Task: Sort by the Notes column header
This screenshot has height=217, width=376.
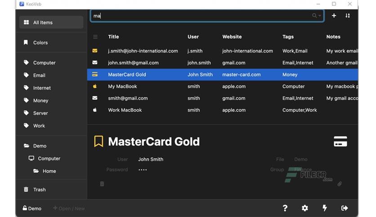Action: pyautogui.click(x=333, y=37)
